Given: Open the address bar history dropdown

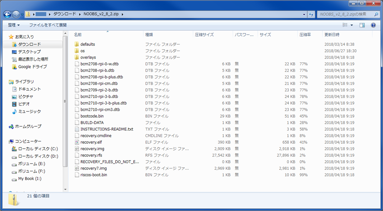Looking at the screenshot, I should coord(304,14).
